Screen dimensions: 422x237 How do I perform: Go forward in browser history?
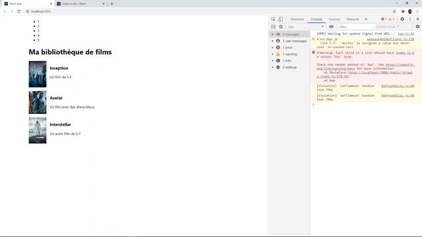pyautogui.click(x=12, y=12)
